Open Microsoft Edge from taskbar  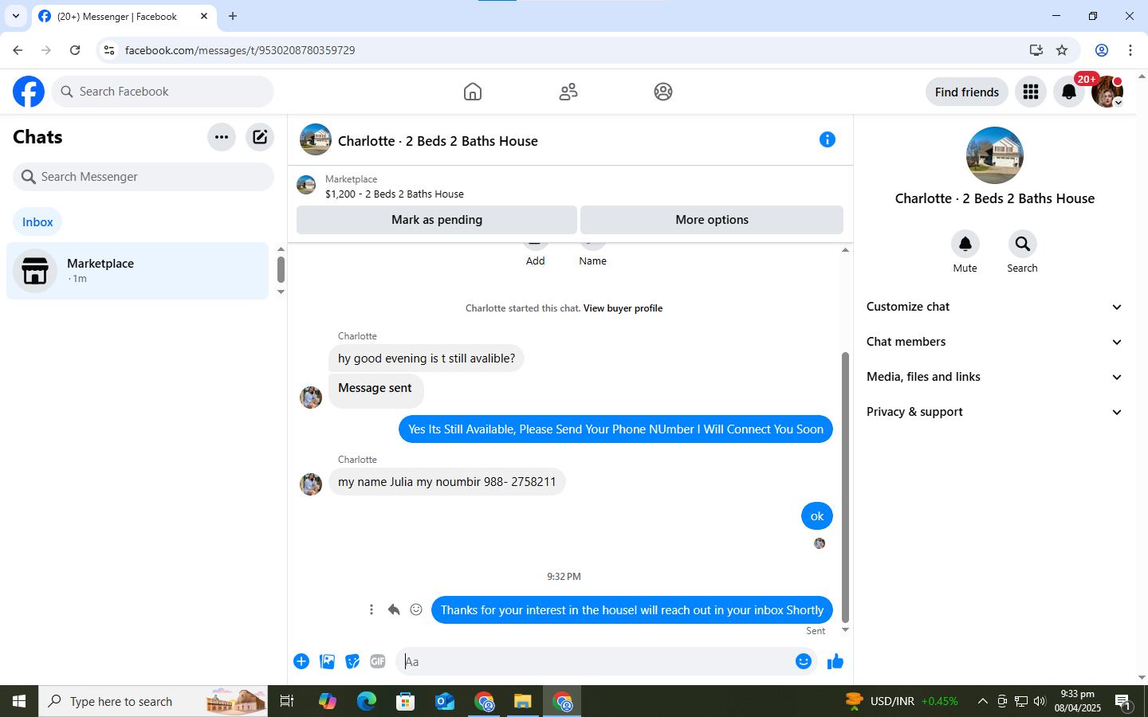(x=367, y=701)
